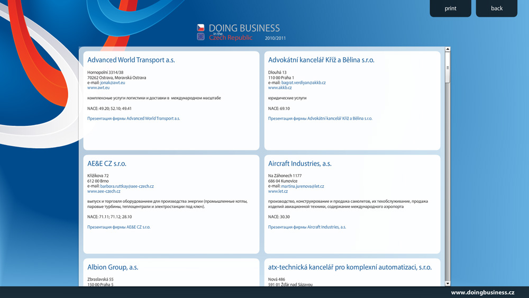Click the address Na Záhonech 1177
This screenshot has width=529, height=298.
point(285,176)
